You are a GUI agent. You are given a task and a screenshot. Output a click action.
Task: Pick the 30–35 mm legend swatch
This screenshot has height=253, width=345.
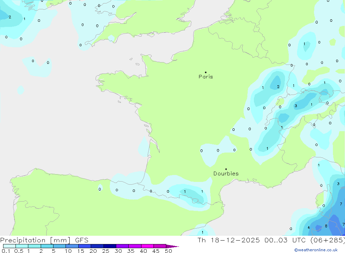pyautogui.click(x=122, y=246)
